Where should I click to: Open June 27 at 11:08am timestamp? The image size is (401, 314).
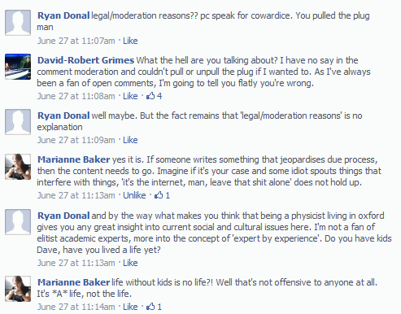[x=76, y=96]
